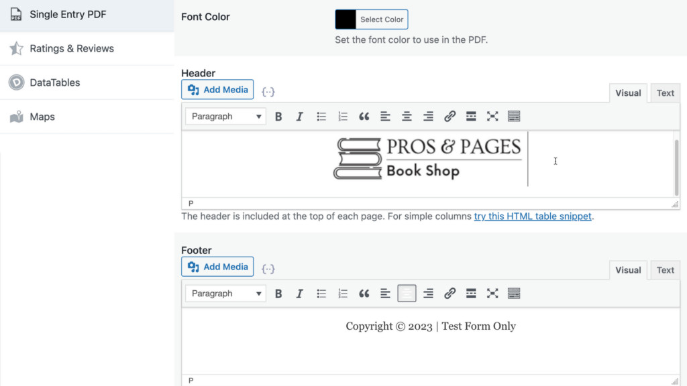Image resolution: width=687 pixels, height=386 pixels.
Task: Switch the Header editor to the Text tab
Action: tap(665, 92)
